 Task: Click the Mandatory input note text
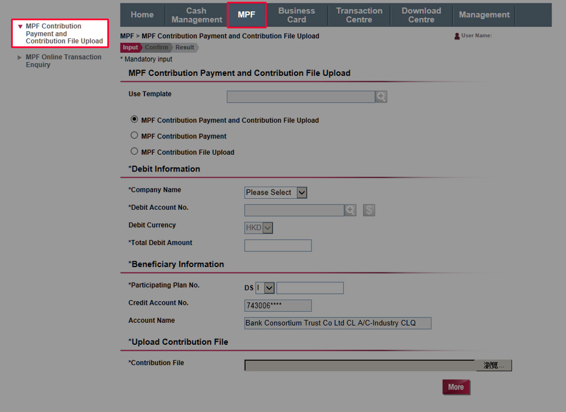click(146, 59)
